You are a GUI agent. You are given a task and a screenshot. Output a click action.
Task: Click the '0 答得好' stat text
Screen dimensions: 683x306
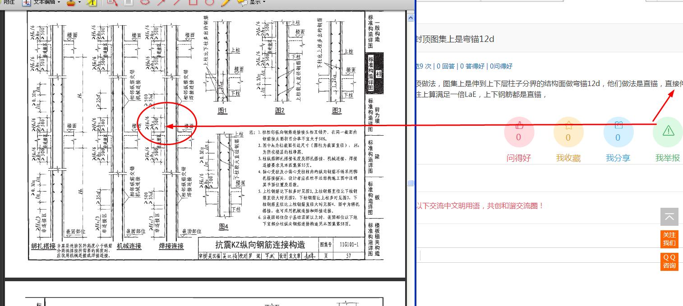(472, 66)
